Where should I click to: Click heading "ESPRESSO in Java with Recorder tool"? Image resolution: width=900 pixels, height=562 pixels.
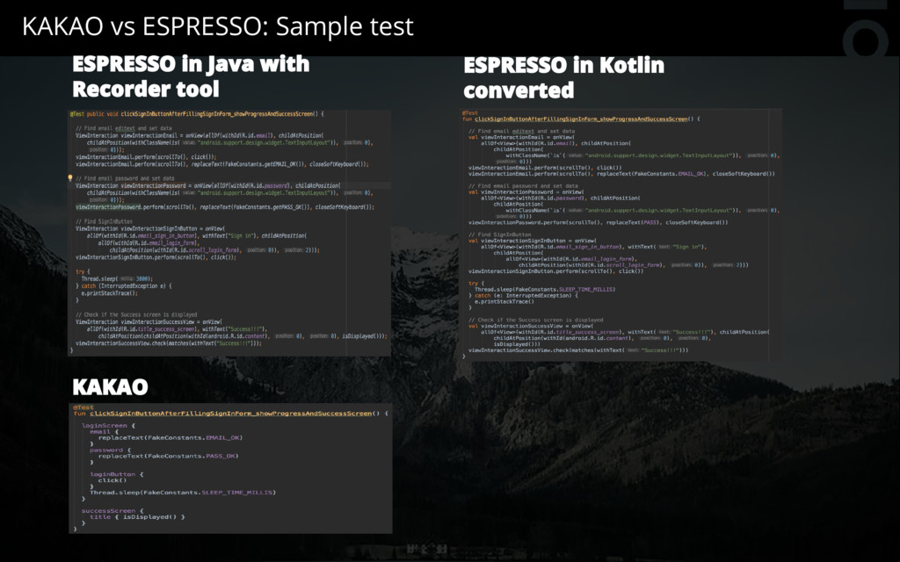click(x=191, y=76)
